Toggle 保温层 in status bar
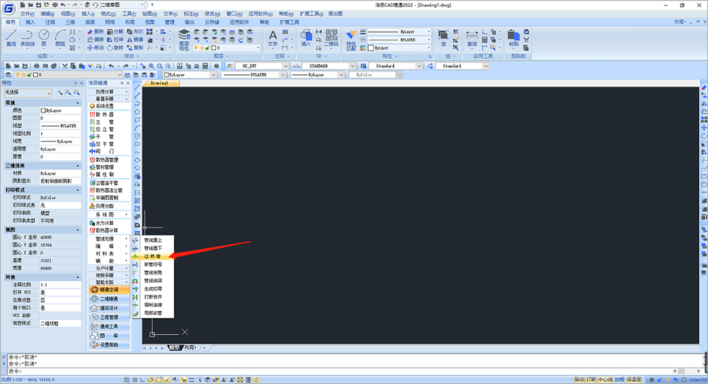 [634, 380]
